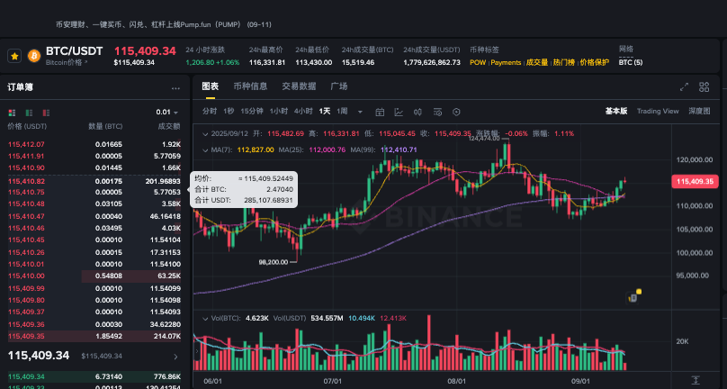Open the chart list settings icon
727x389 pixels.
[437, 112]
